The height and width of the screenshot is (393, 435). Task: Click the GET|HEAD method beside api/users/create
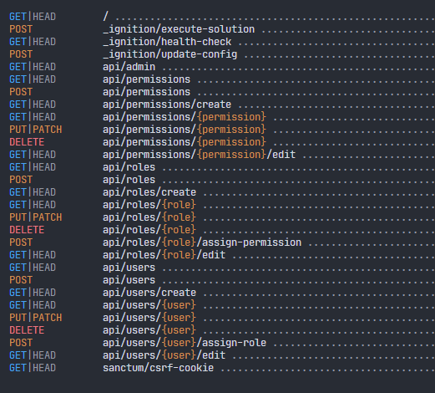(33, 293)
